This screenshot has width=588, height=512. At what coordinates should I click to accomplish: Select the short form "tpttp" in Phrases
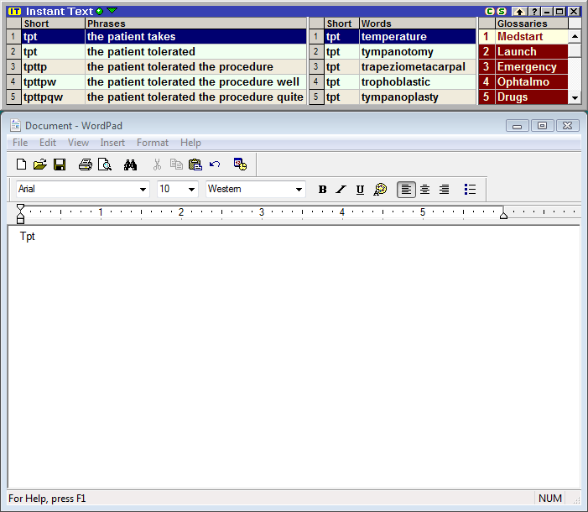pyautogui.click(x=53, y=67)
